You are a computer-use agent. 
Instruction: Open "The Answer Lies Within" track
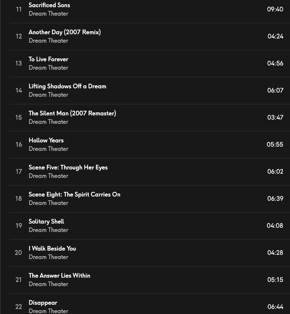pyautogui.click(x=59, y=276)
